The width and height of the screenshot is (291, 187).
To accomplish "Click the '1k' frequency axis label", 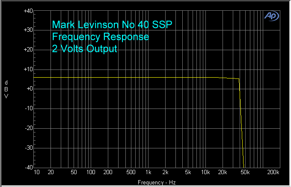I will (x=148, y=172).
